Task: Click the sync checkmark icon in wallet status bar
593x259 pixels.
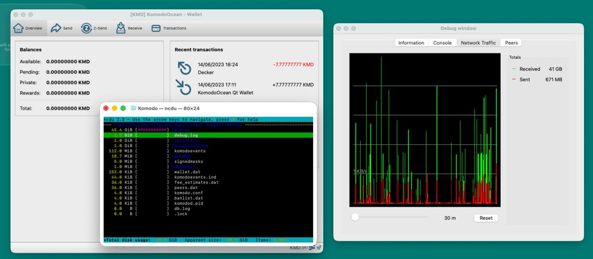Action: (319, 248)
